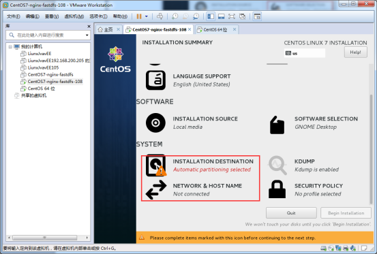The image size is (377, 254).
Task: Toggle the library sidebar view icon
Action: tap(211, 16)
